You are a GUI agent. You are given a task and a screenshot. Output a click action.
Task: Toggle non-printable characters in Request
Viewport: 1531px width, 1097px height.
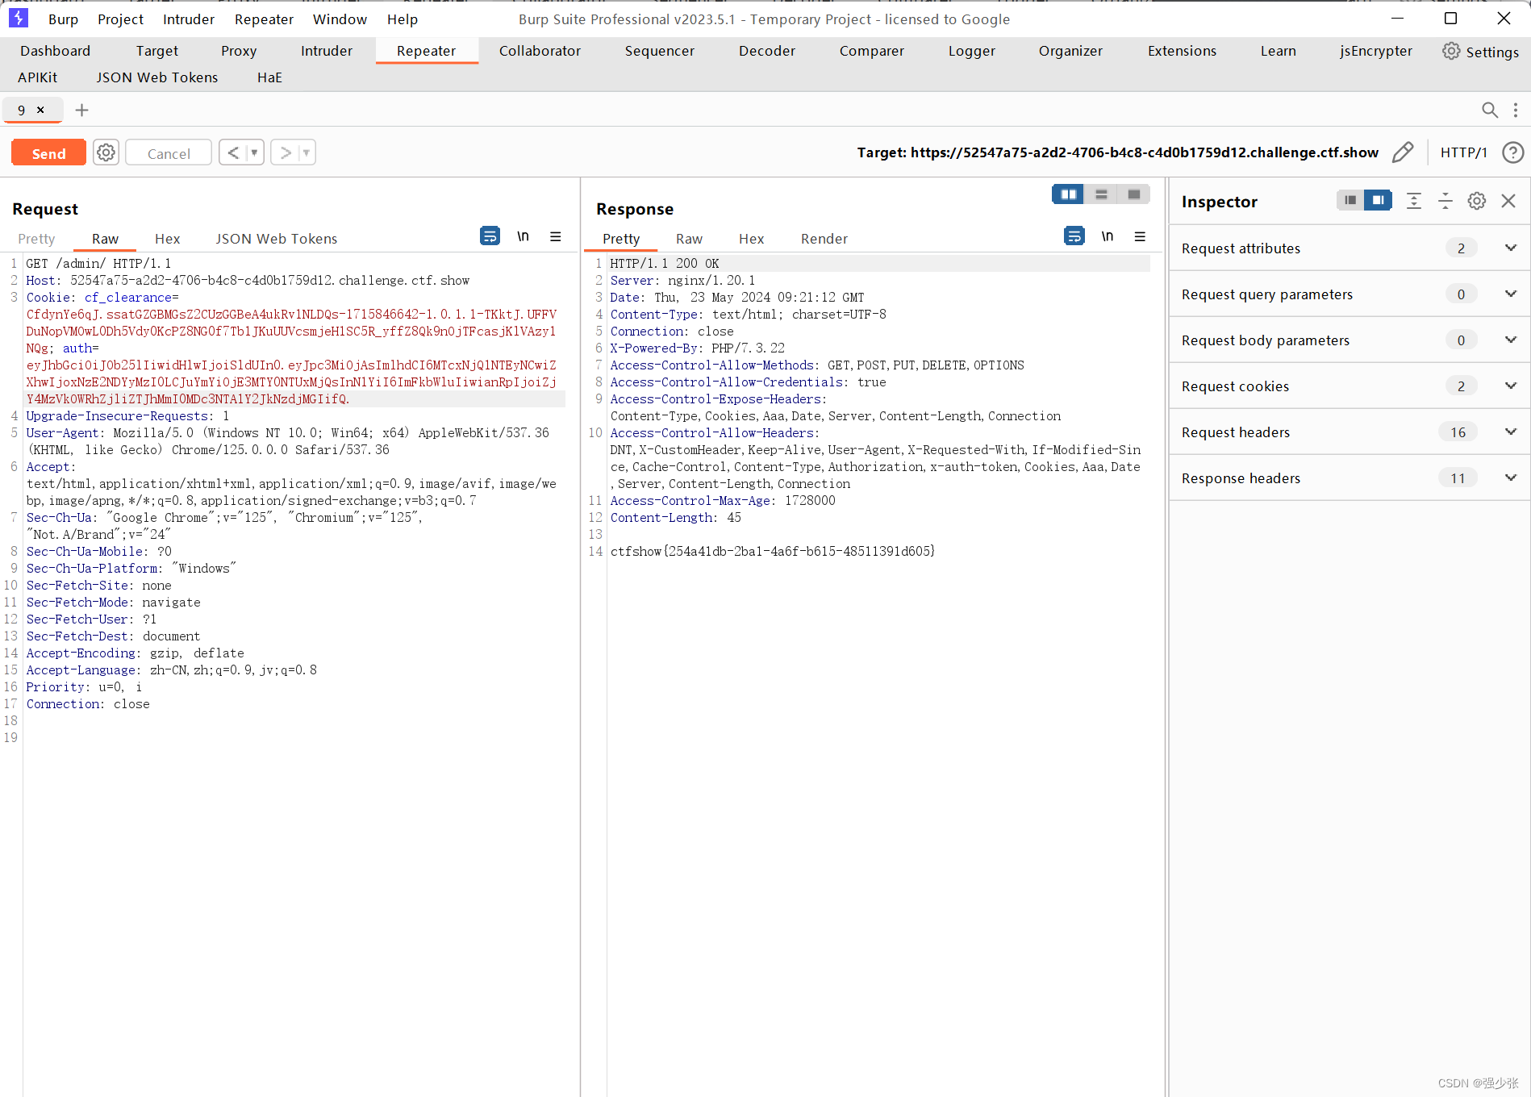(523, 236)
